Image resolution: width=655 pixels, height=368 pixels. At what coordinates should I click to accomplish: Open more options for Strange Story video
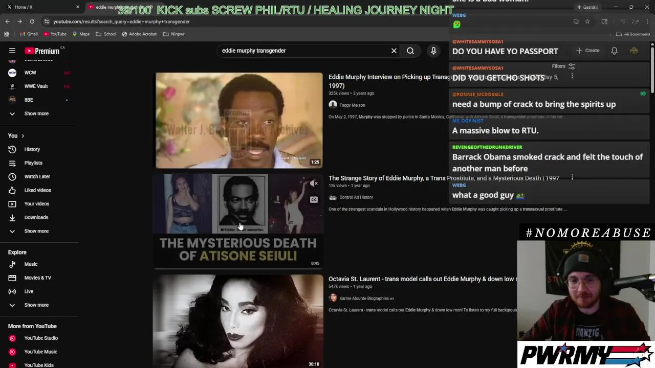pos(572,177)
